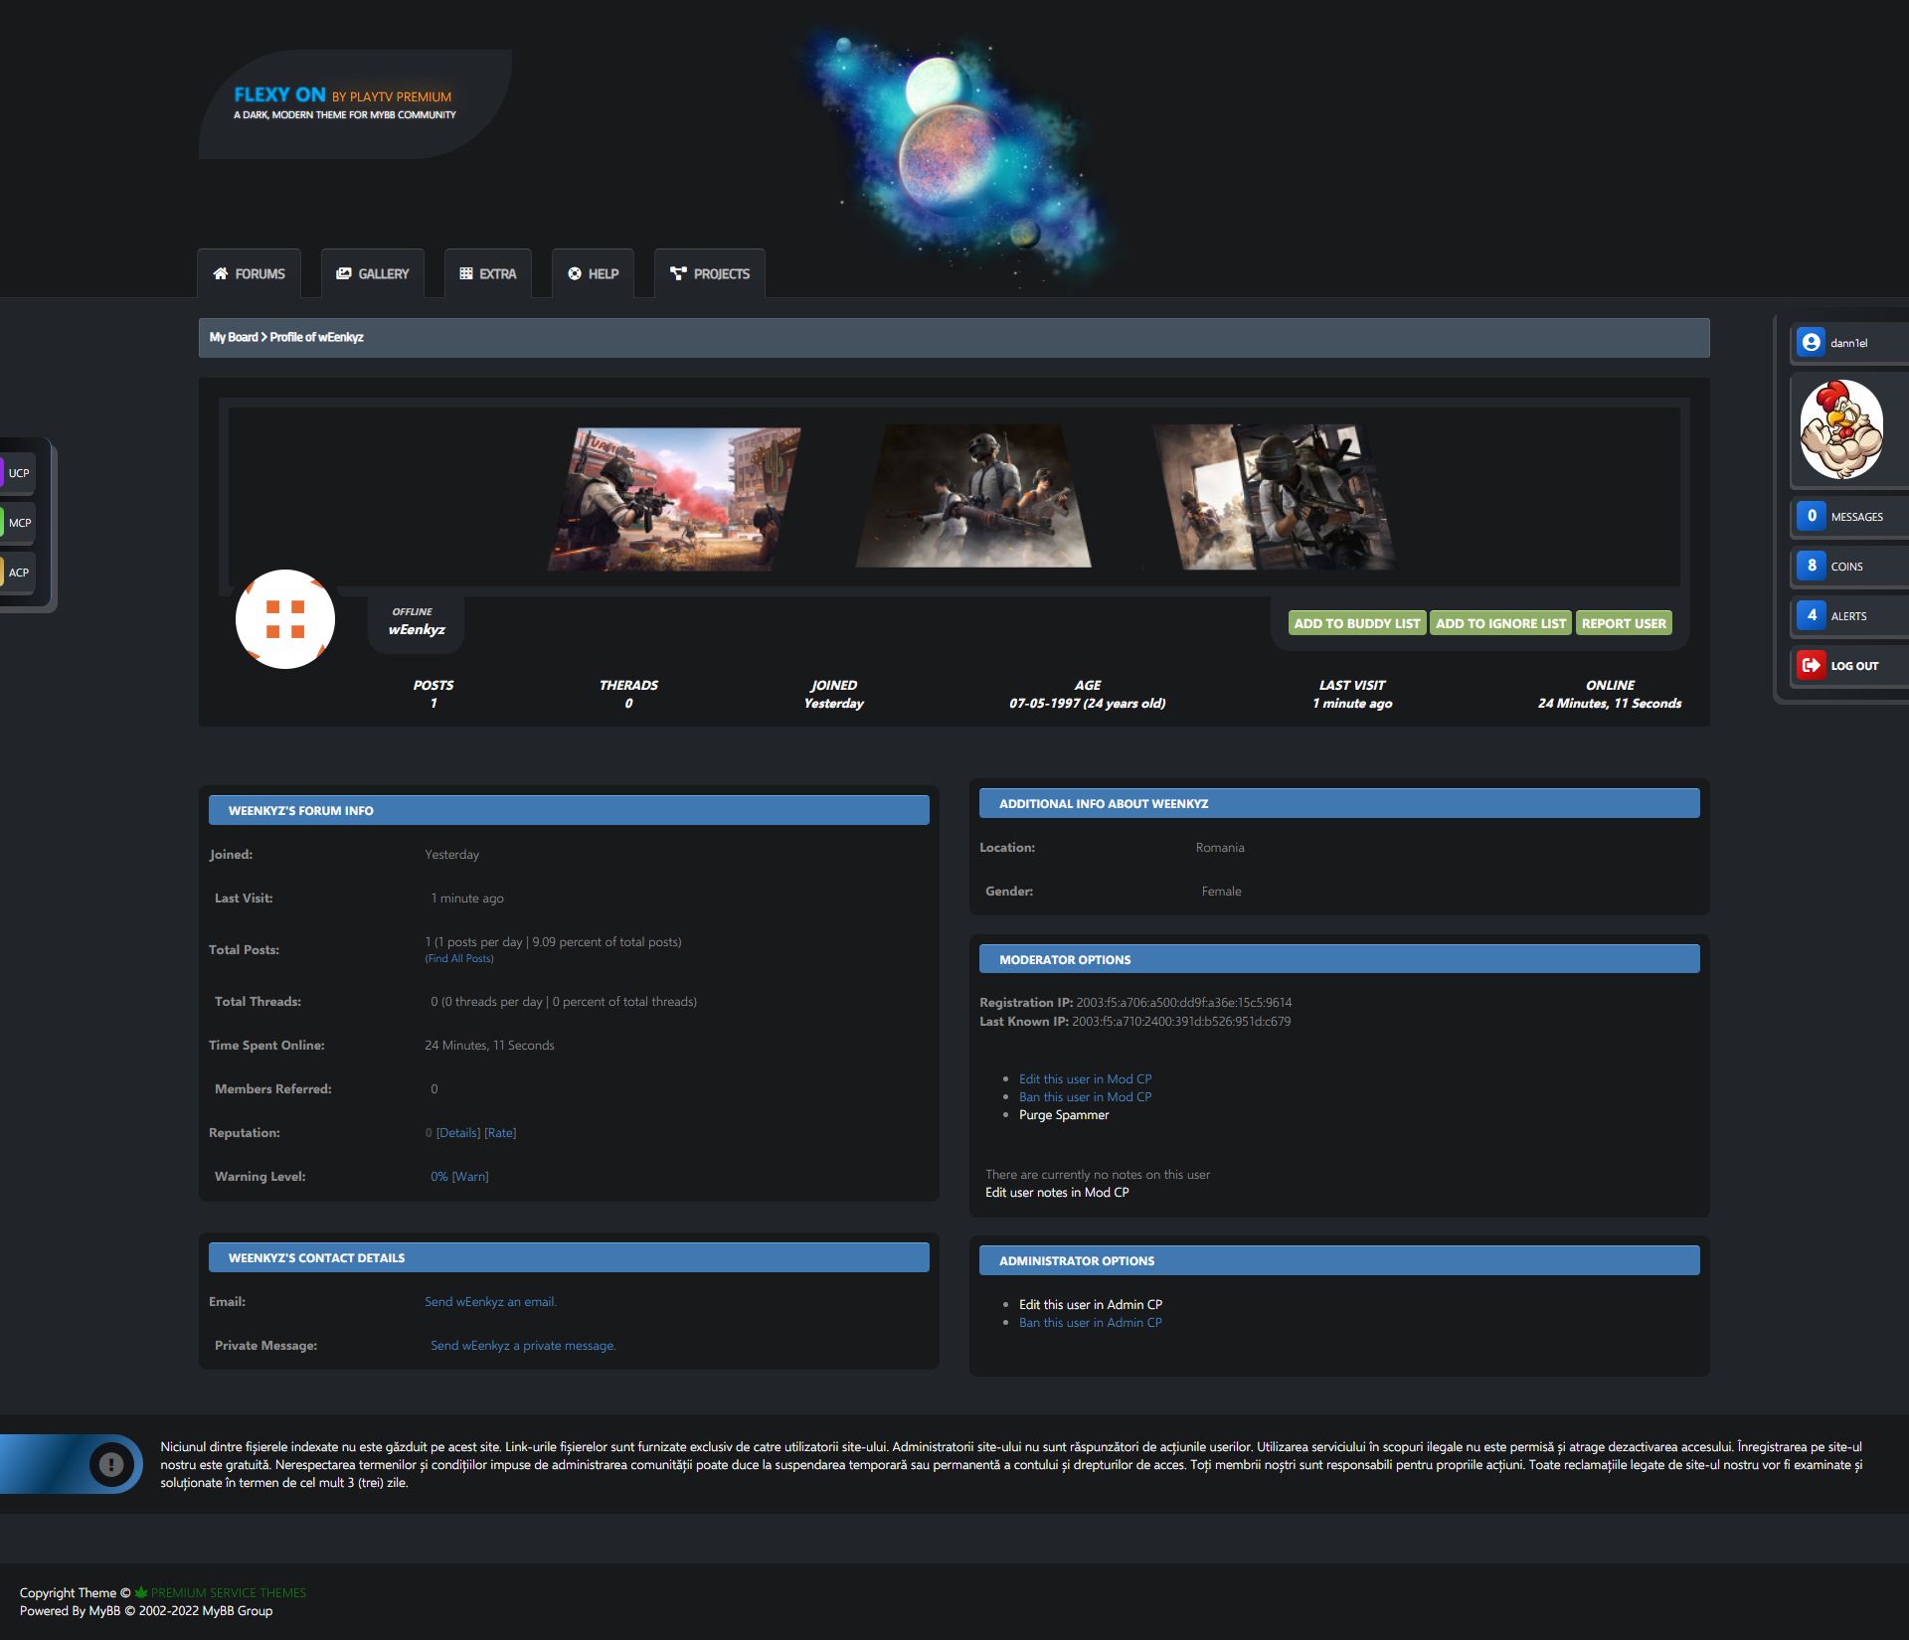
Task: Click Add to Buddy List button
Action: click(1356, 623)
